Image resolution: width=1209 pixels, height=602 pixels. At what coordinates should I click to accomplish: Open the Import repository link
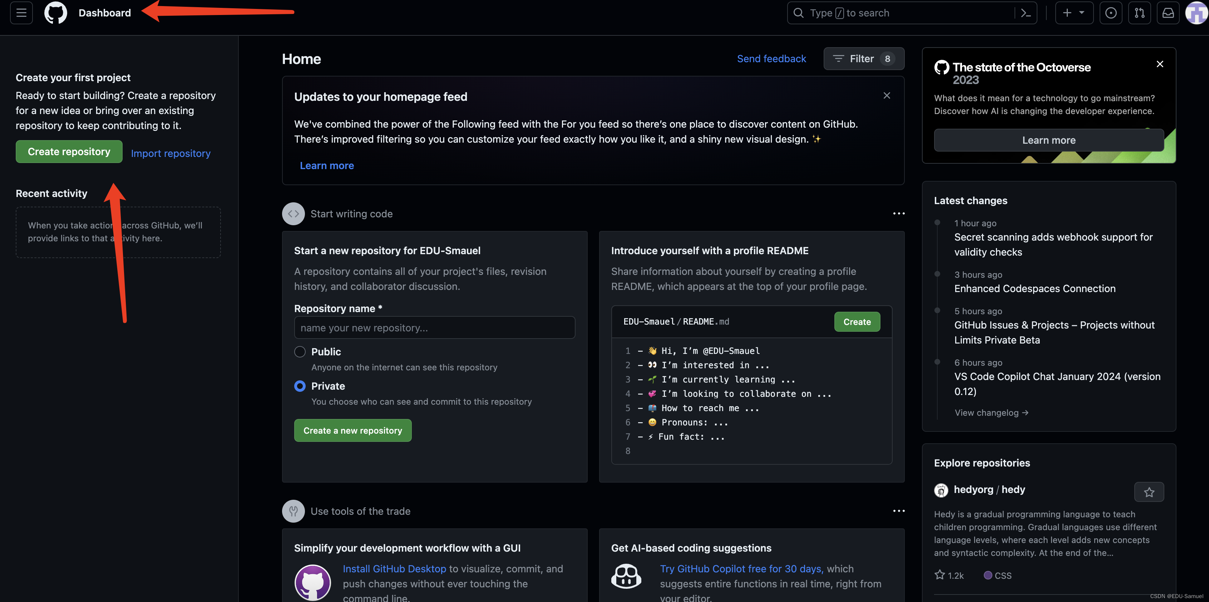(171, 153)
